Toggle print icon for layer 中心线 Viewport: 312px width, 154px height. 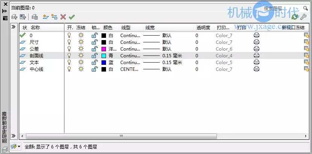(256, 69)
